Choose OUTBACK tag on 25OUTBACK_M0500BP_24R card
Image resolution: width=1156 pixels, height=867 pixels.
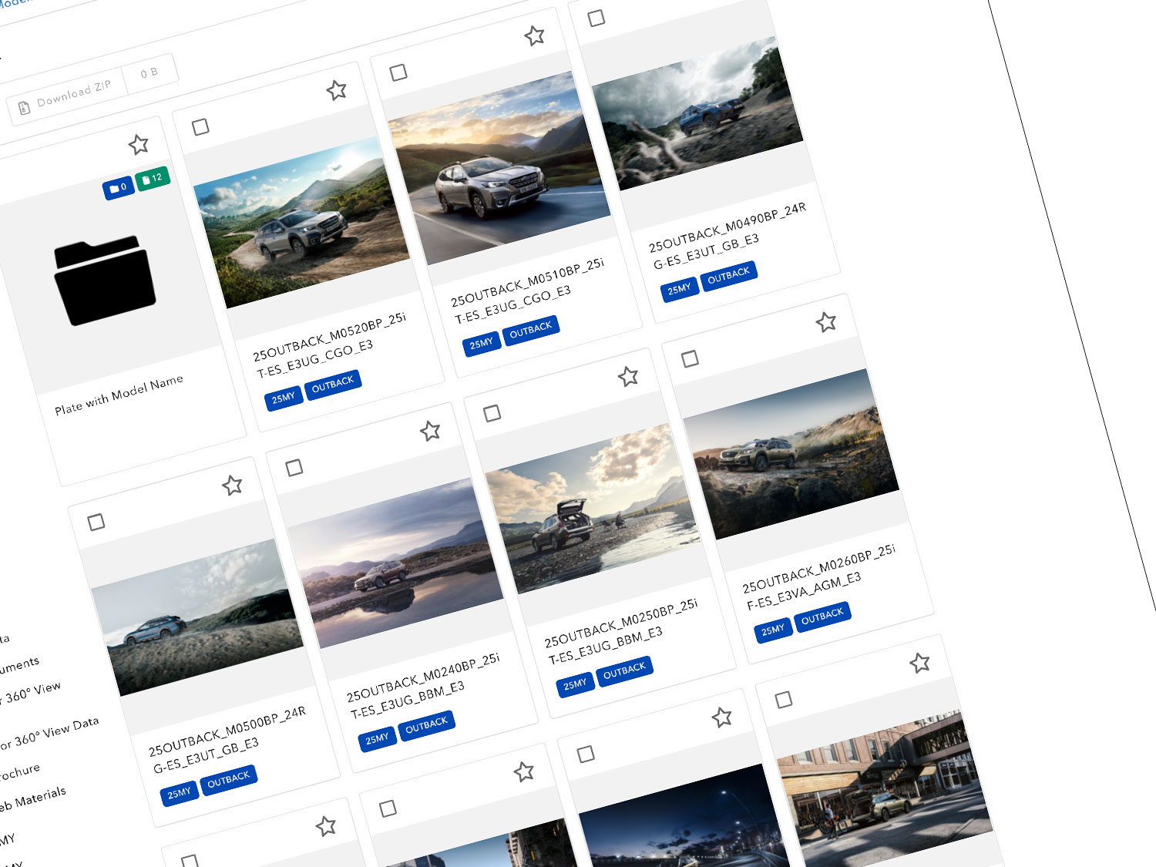(229, 779)
